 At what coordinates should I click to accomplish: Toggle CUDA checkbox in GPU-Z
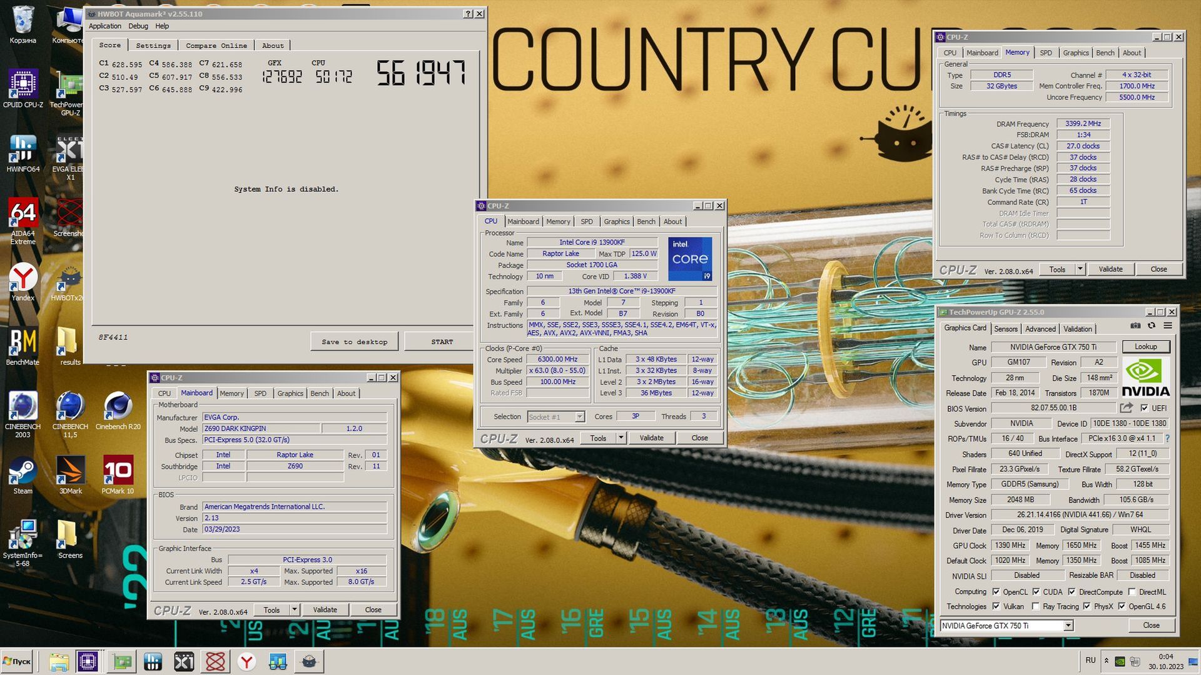coord(1036,592)
